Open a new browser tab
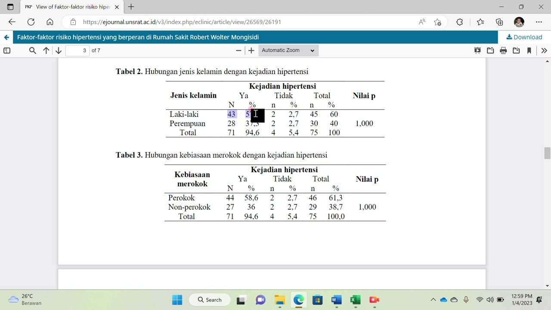The width and height of the screenshot is (551, 310). click(131, 7)
